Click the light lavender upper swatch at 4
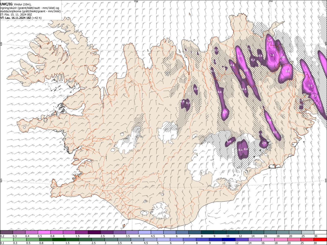The width and height of the screenshot is (327, 245). [x=145, y=232]
